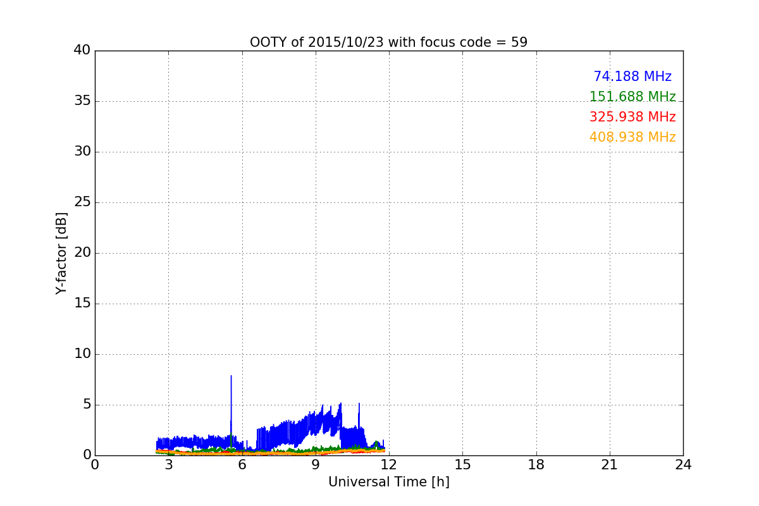This screenshot has width=759, height=506.
Task: Click the x-axis tick label 18
Action: coord(536,465)
